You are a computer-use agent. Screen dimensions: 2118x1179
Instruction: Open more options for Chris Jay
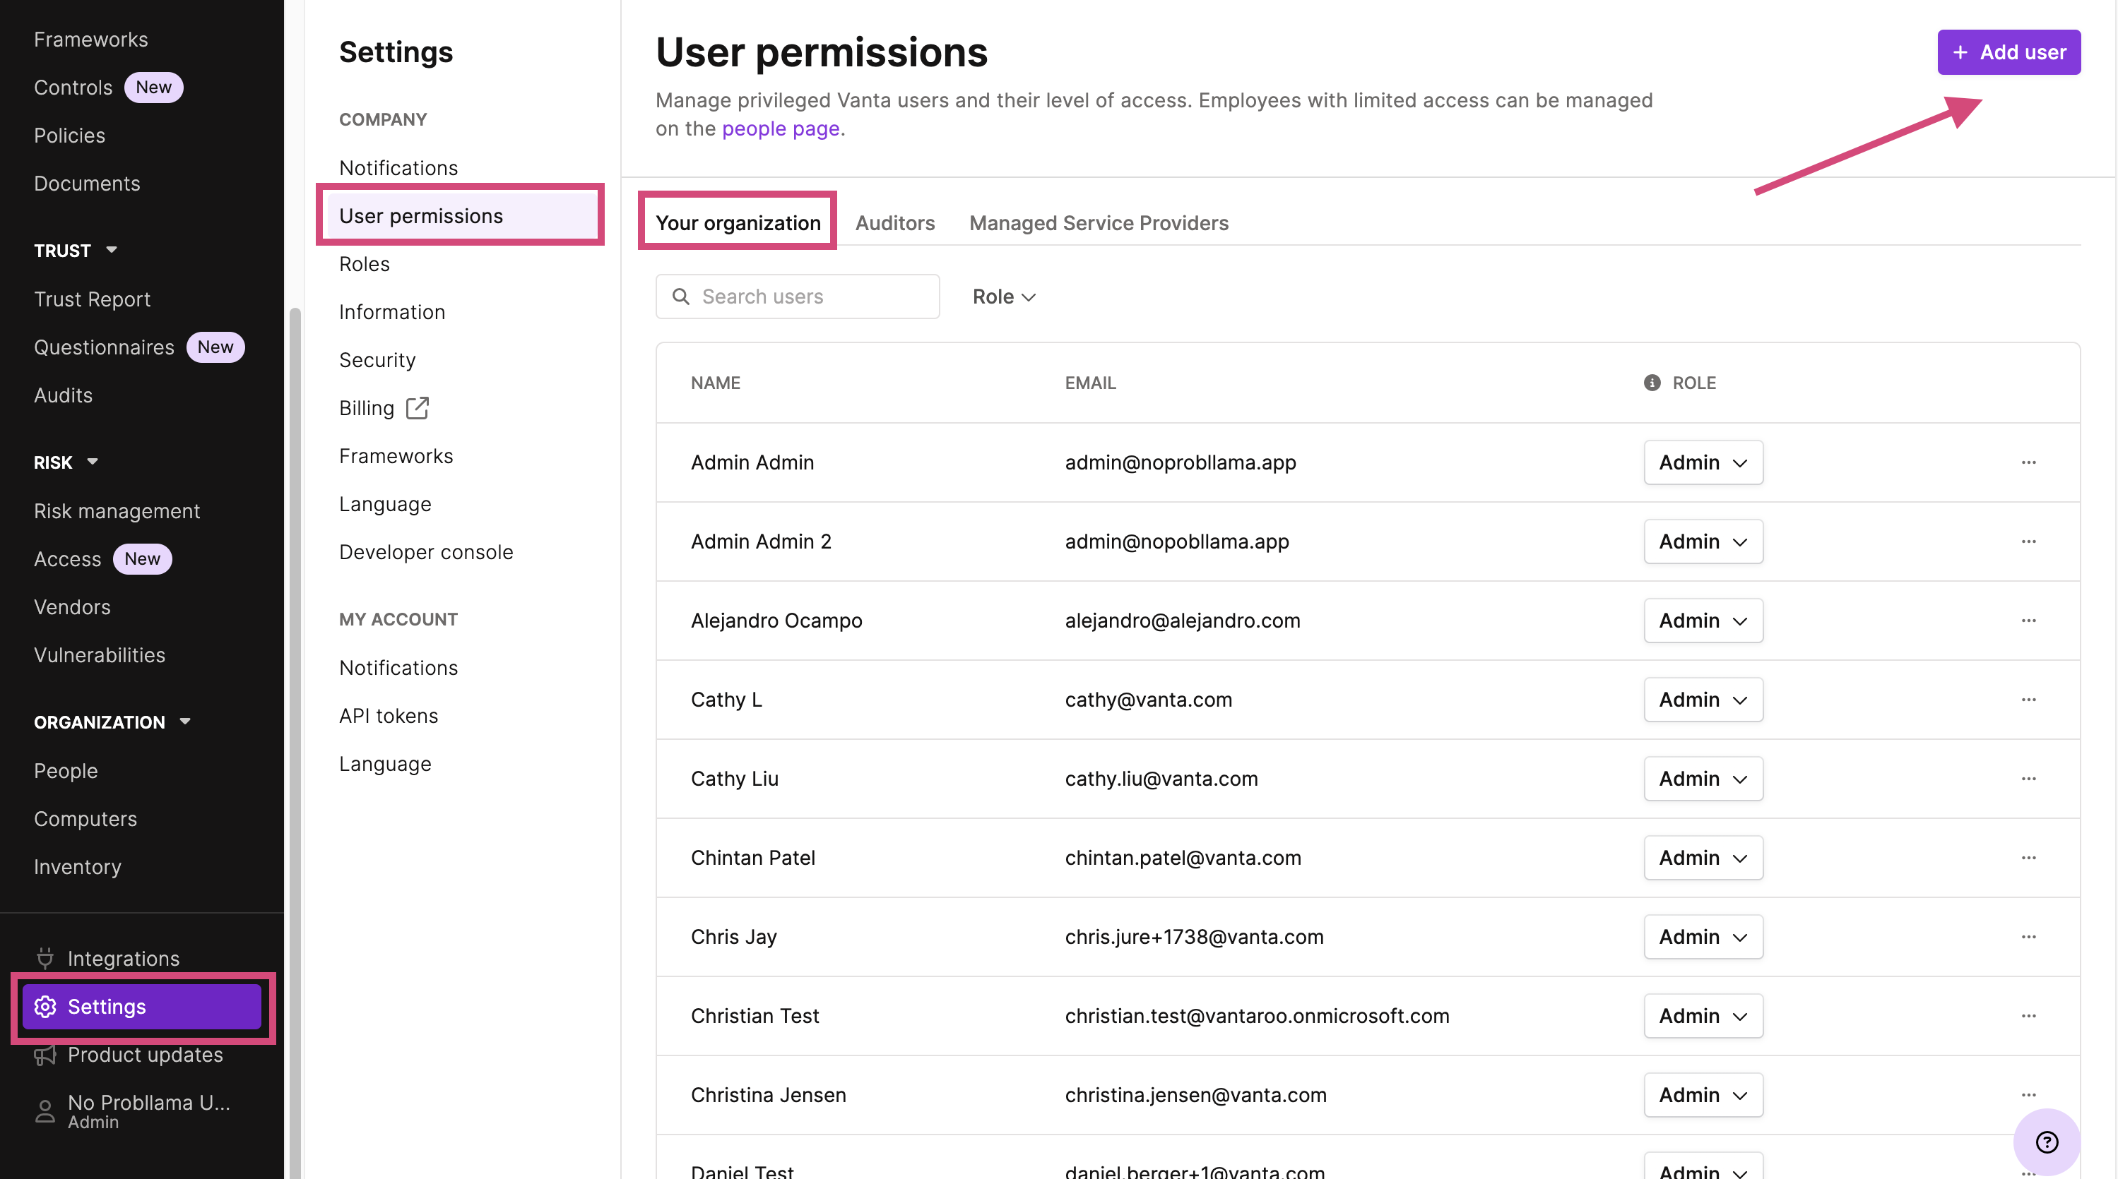[x=2028, y=937]
